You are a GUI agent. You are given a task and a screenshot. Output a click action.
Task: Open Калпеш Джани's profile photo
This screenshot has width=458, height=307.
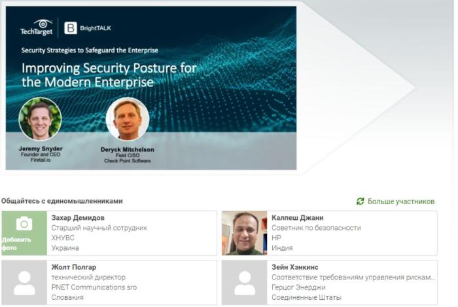(x=245, y=233)
